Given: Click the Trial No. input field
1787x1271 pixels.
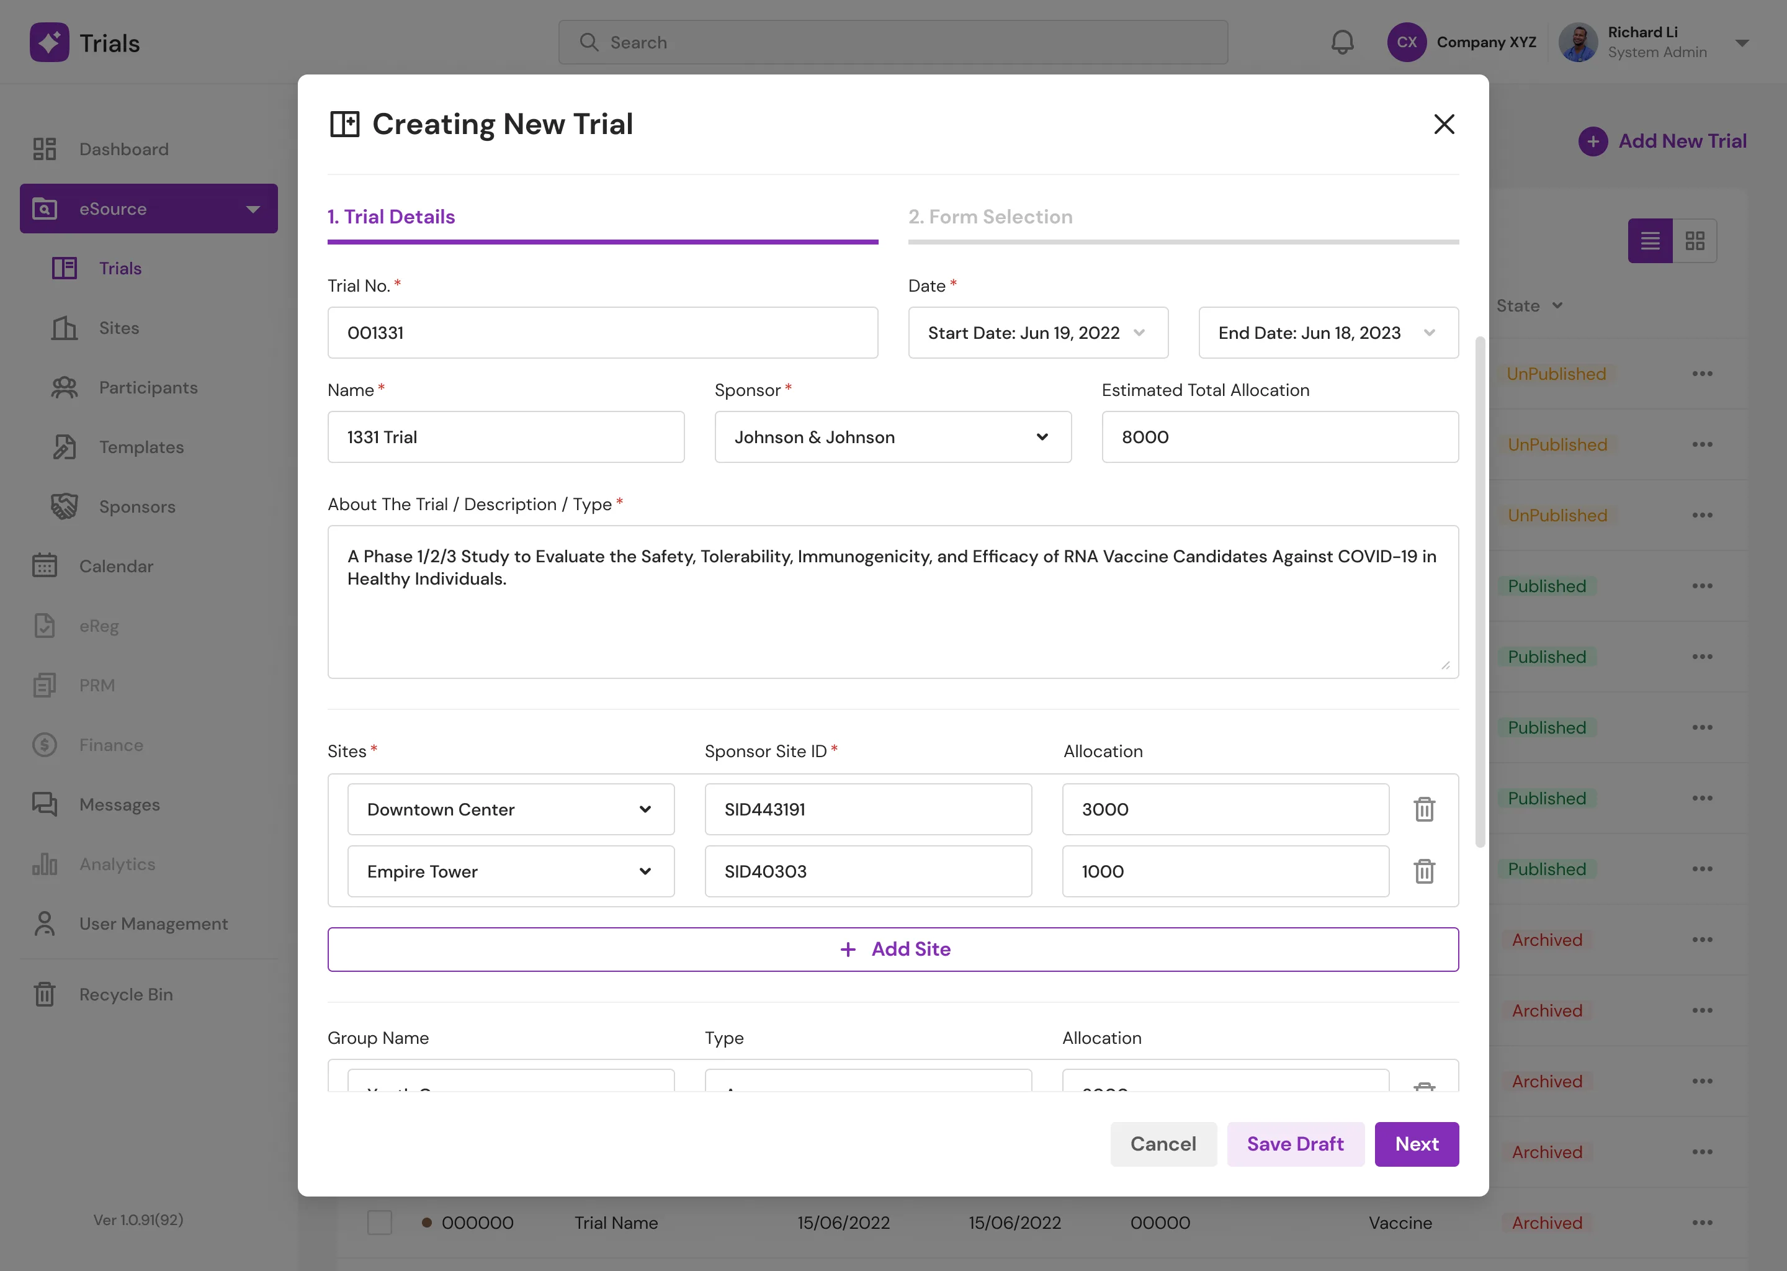Looking at the screenshot, I should [602, 333].
